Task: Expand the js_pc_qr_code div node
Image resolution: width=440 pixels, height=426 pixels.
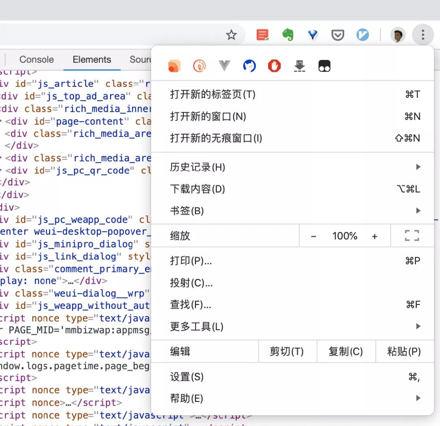Action: tap(1, 170)
